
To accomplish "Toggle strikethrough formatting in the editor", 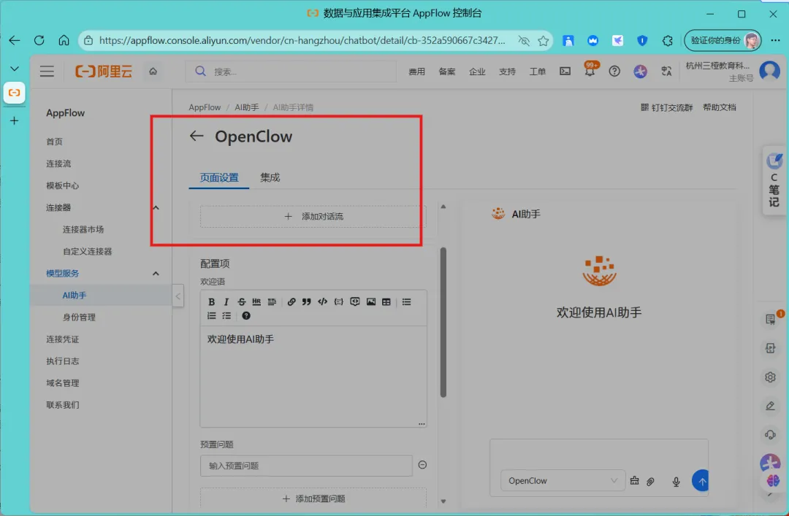I will tap(242, 301).
